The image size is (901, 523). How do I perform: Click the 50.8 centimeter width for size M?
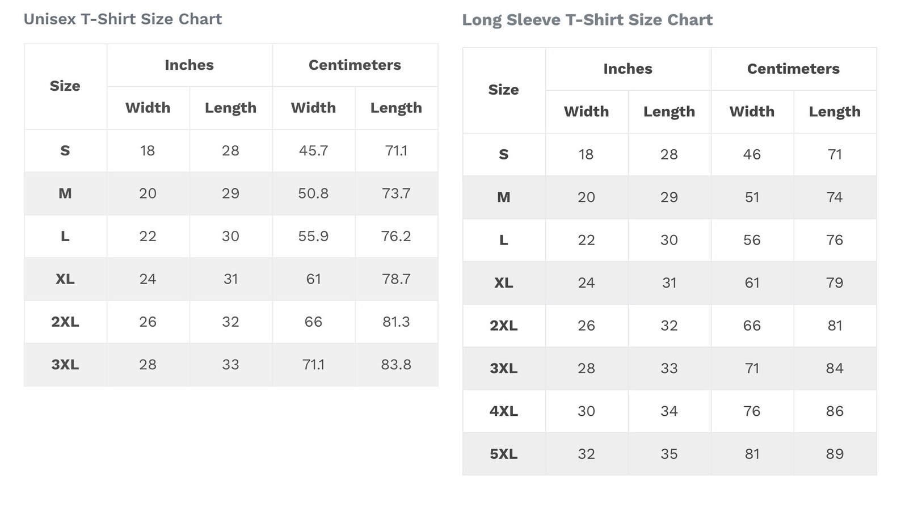[x=314, y=193]
